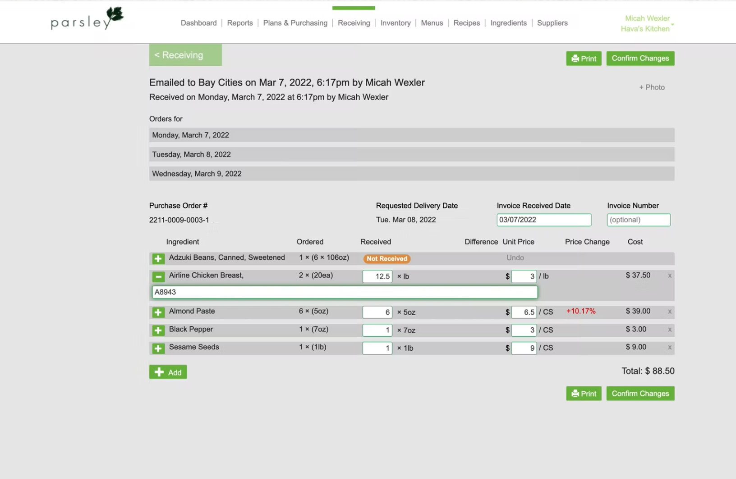The image size is (736, 479).
Task: Expand the Adzuki Beans row with its plus icon
Action: click(x=158, y=258)
